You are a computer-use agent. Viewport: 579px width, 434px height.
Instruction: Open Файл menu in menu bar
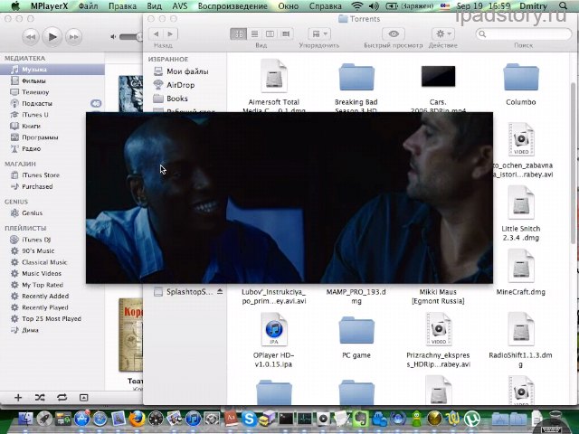(89, 6)
